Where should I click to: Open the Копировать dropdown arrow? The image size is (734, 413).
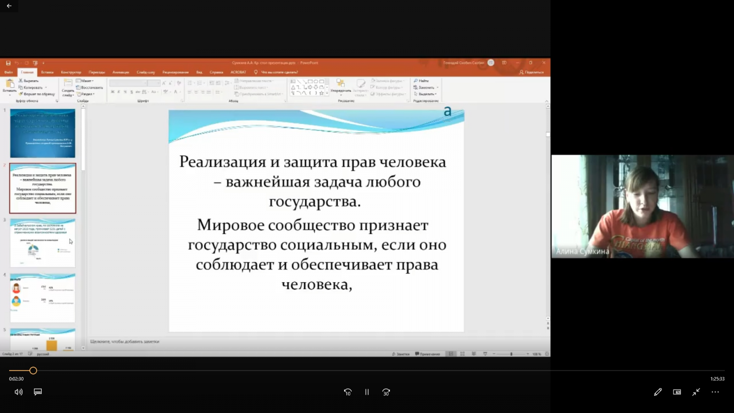(46, 87)
